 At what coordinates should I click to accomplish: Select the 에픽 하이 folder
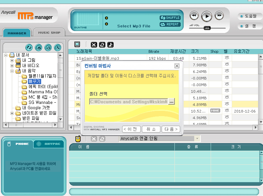[x=43, y=87]
